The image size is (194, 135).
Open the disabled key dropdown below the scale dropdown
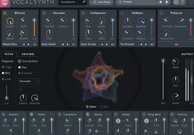[29, 89]
